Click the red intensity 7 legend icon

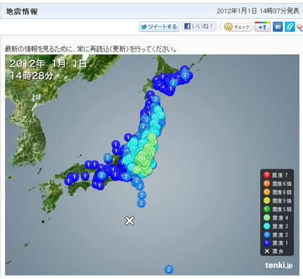[267, 174]
